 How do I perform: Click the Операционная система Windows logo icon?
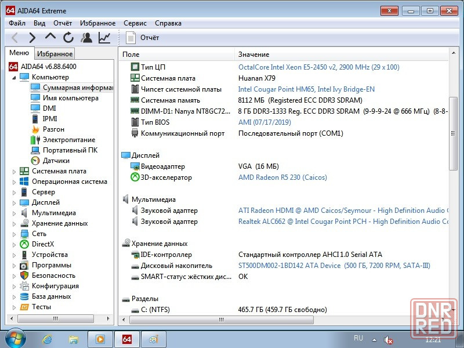pos(24,182)
